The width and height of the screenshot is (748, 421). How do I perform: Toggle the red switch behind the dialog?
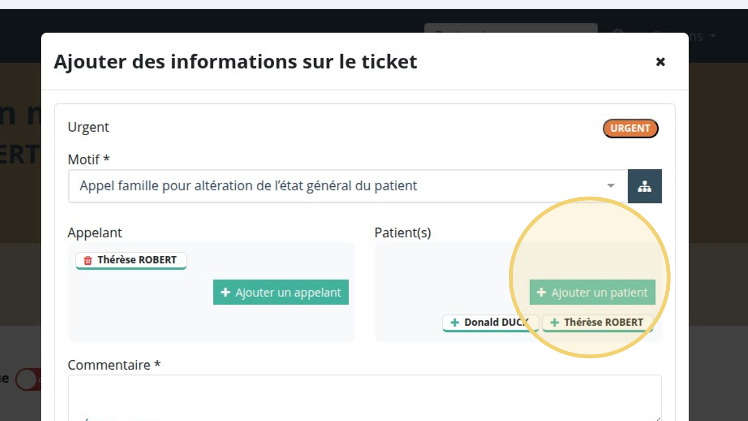[x=28, y=379]
